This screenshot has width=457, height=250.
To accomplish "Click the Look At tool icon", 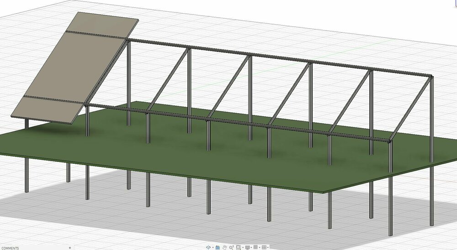I will (218, 247).
